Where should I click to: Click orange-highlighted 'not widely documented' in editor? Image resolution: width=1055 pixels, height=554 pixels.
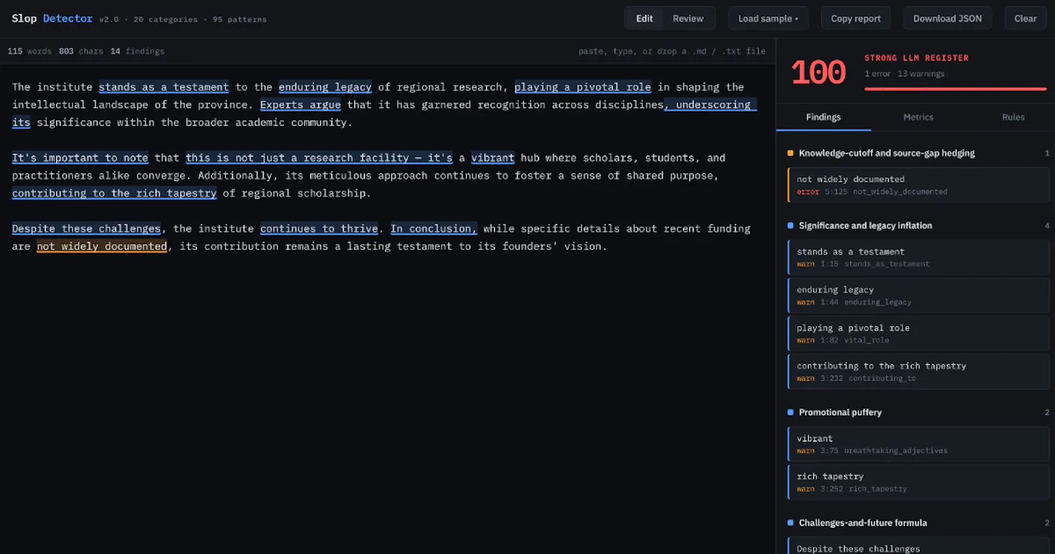tap(102, 247)
